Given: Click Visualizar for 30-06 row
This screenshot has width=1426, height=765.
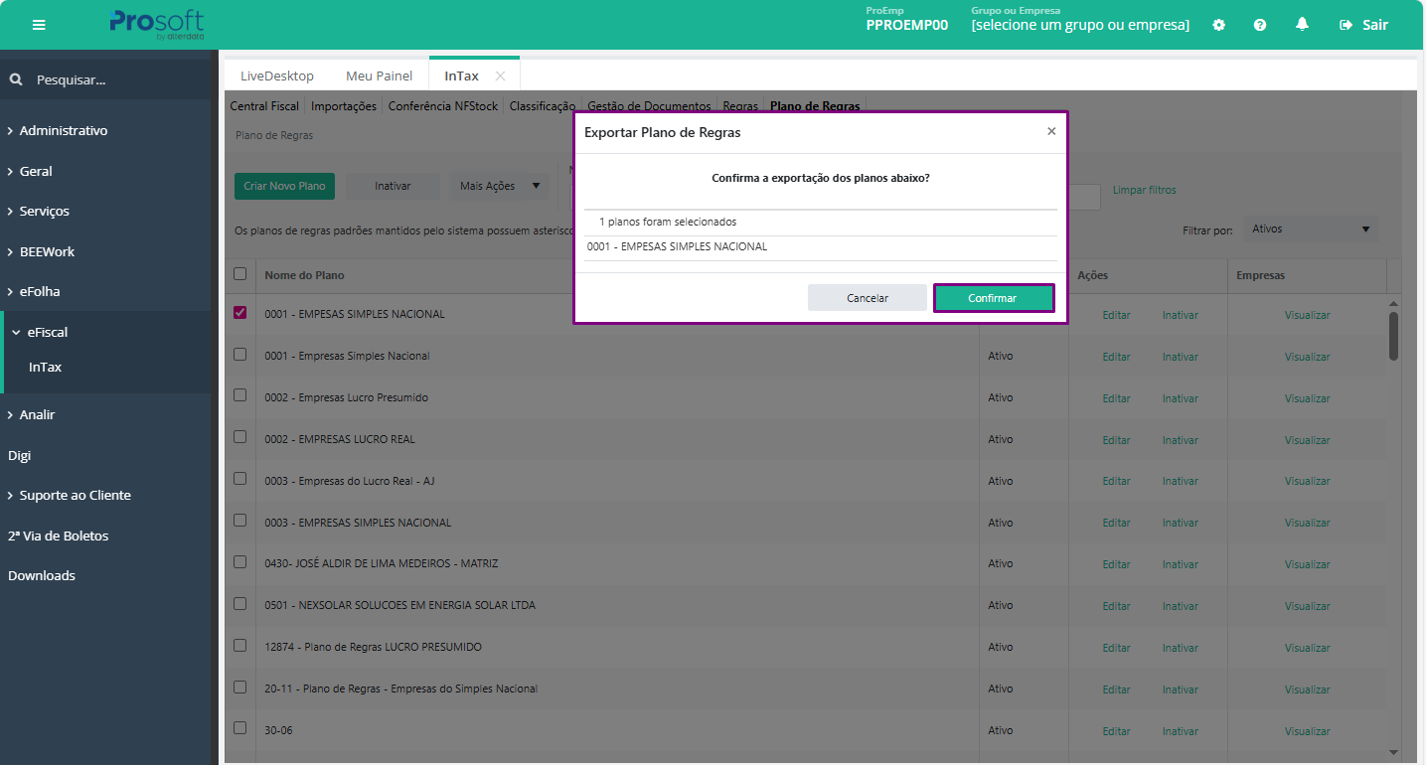Looking at the screenshot, I should click(x=1307, y=731).
